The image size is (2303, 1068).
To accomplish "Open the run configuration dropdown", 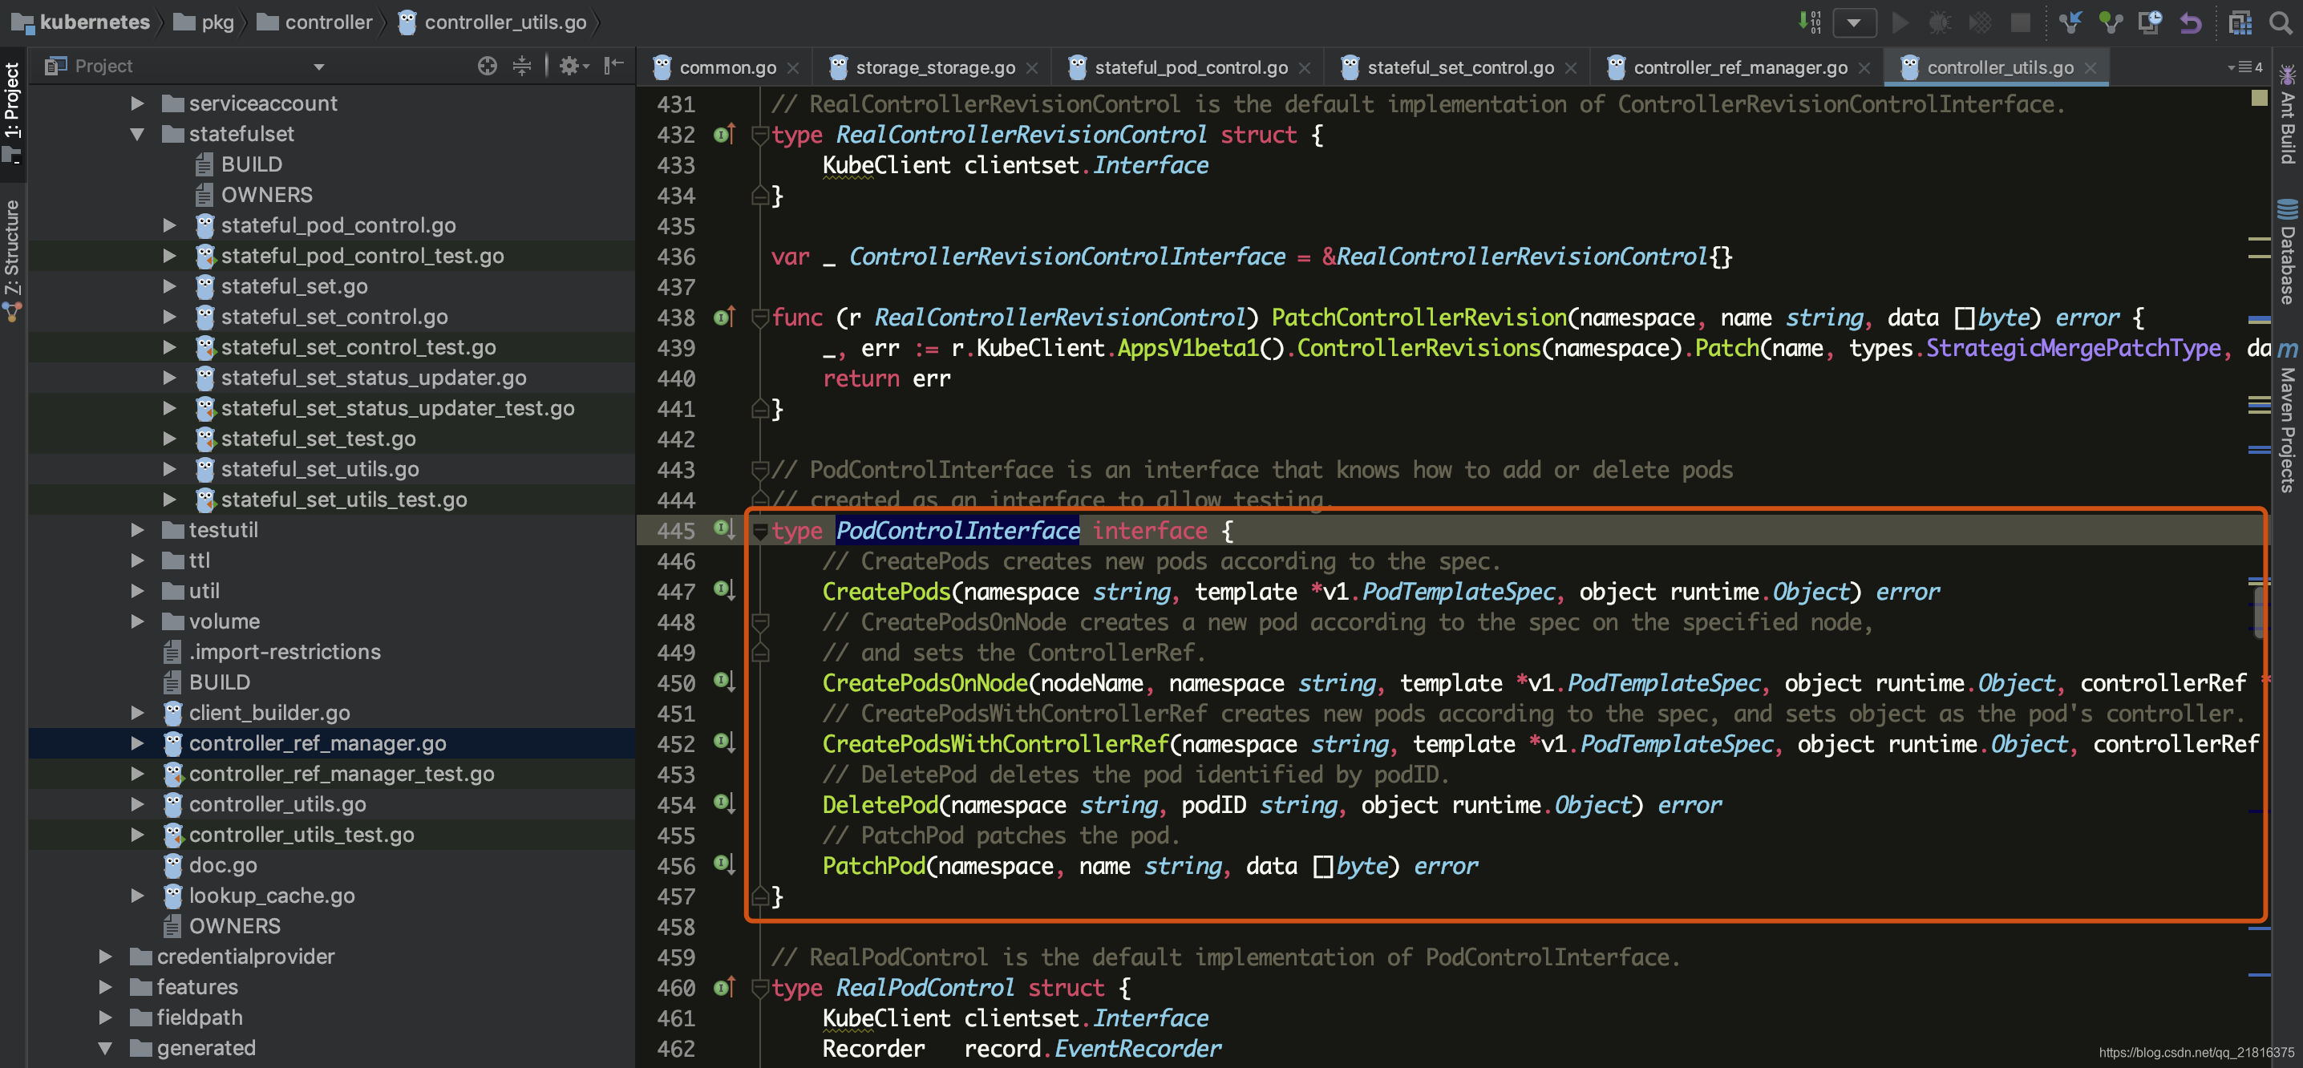I will coord(1854,22).
